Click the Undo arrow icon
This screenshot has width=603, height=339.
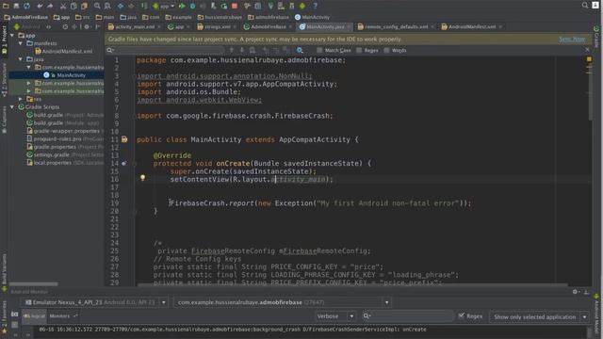[40, 6]
